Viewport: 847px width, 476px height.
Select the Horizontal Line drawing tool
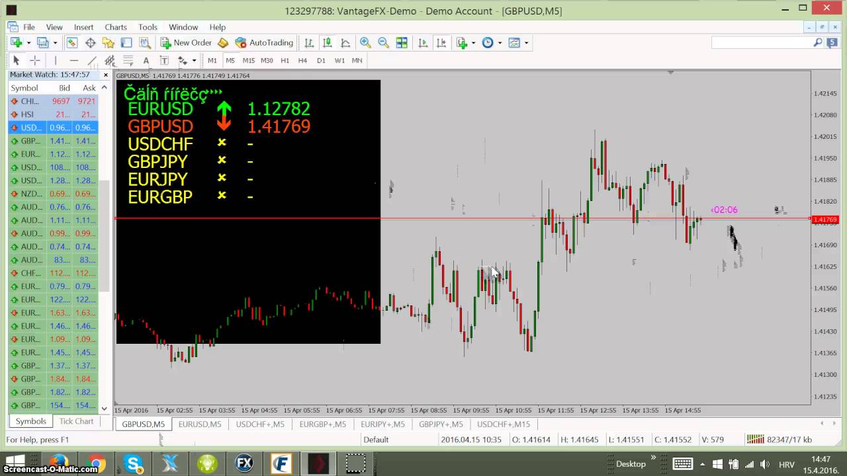coord(74,60)
